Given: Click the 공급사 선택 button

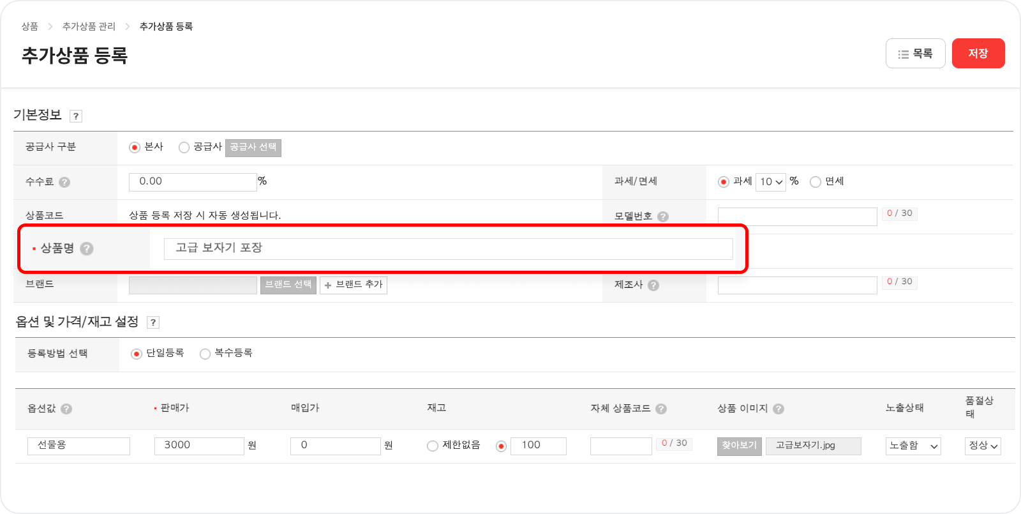Looking at the screenshot, I should pos(253,147).
